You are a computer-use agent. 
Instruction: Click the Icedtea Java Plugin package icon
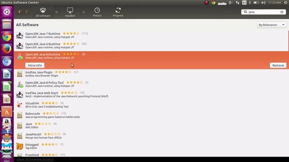click(x=20, y=74)
